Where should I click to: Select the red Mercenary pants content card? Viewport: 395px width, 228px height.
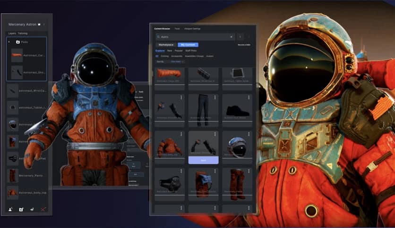237,184
